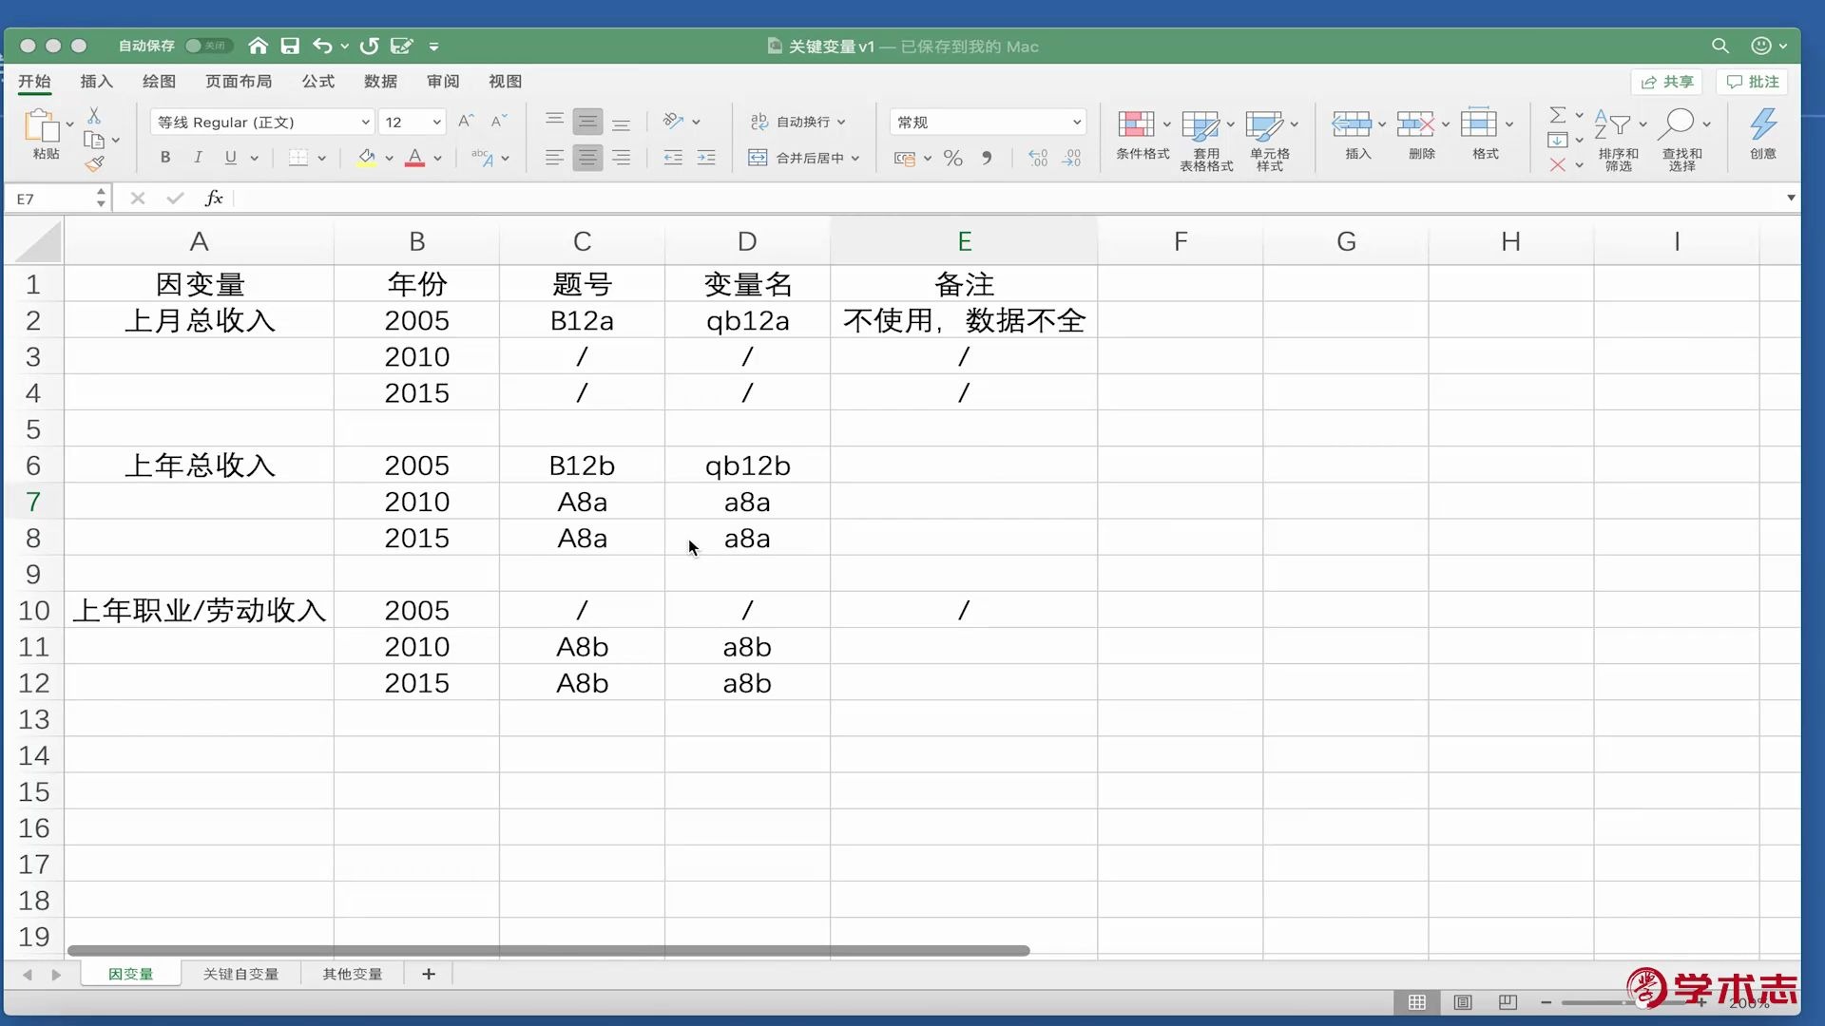Click the Insert cells (插入) icon
The image size is (1825, 1026).
coord(1351,123)
